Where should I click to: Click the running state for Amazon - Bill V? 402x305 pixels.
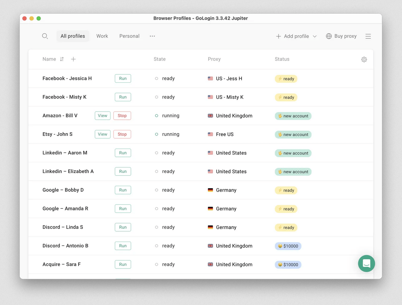pyautogui.click(x=170, y=116)
